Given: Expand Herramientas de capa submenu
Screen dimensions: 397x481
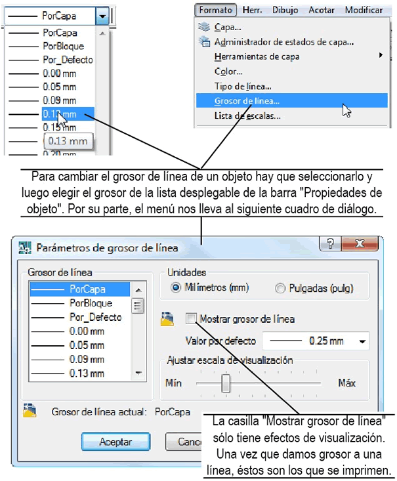Looking at the screenshot, I should (292, 56).
